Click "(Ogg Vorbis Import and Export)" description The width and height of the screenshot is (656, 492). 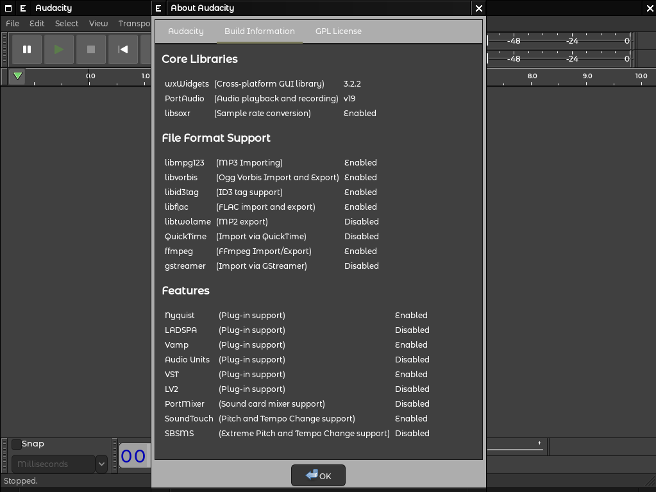278,178
